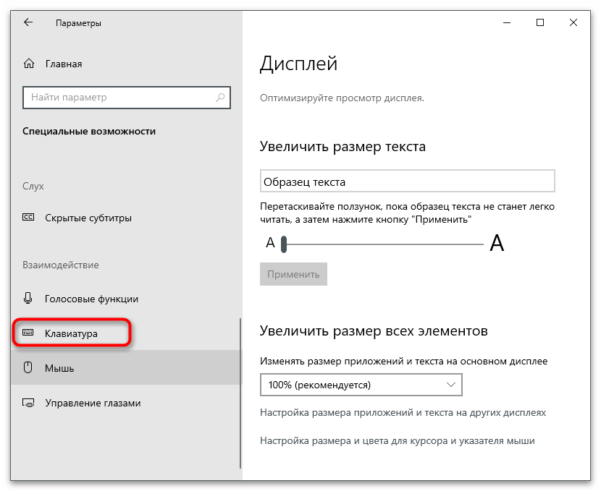Maximize the Параметры window
Viewport: 601px width, 491px height.
(540, 22)
